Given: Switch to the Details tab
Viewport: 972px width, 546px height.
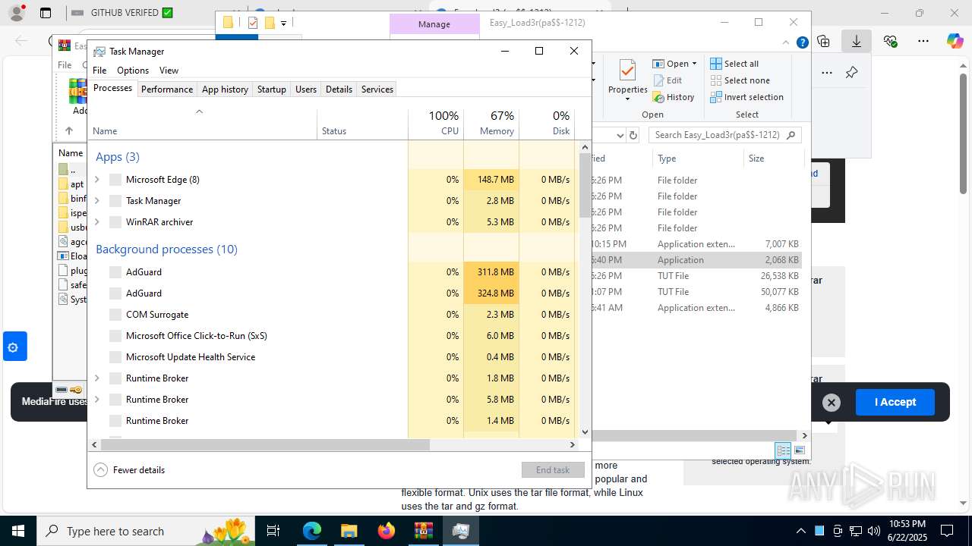Looking at the screenshot, I should 339,89.
